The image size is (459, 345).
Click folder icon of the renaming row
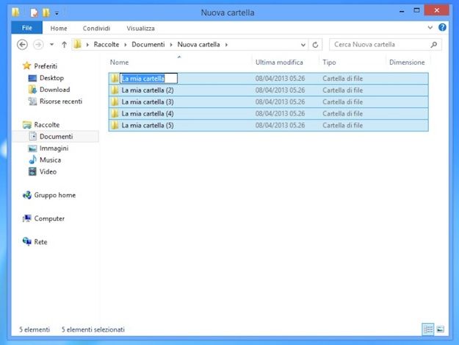pyautogui.click(x=115, y=78)
